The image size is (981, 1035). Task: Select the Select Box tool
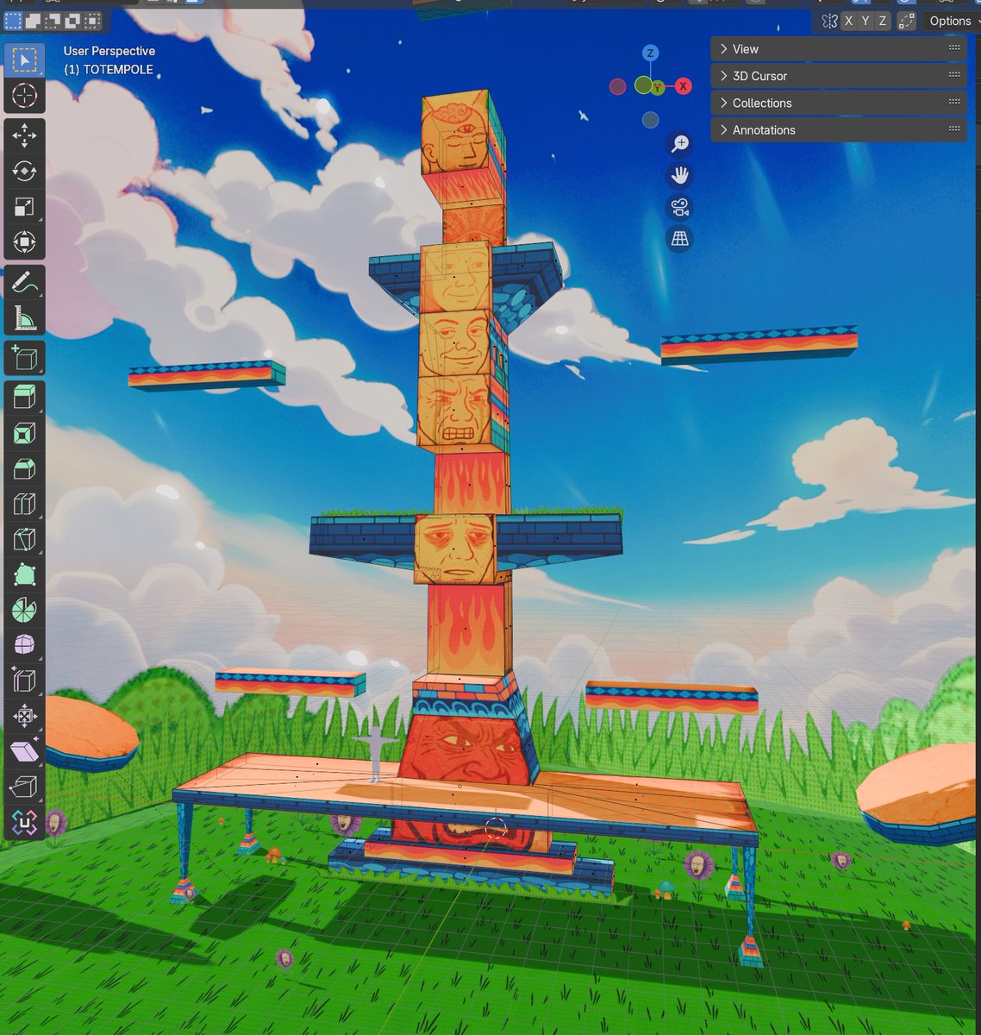(24, 60)
